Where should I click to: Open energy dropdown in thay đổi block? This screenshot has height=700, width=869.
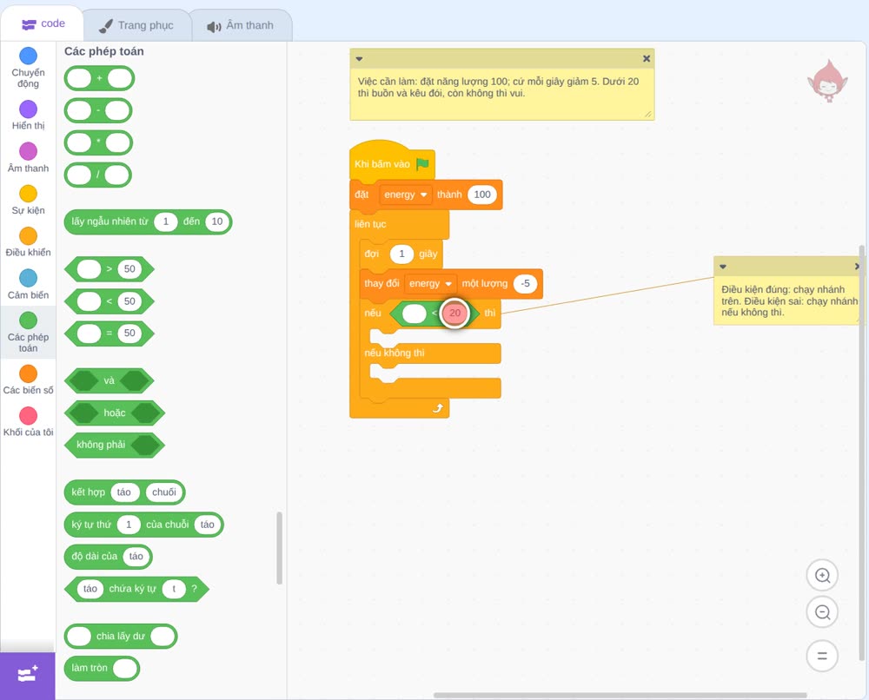pos(431,283)
